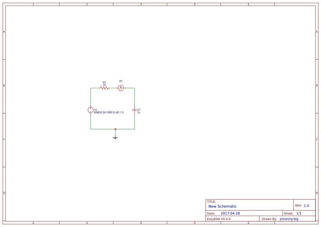This screenshot has height=227, width=321.
Task: Click the jovanny.leg Drawn By name
Action: [x=289, y=219]
